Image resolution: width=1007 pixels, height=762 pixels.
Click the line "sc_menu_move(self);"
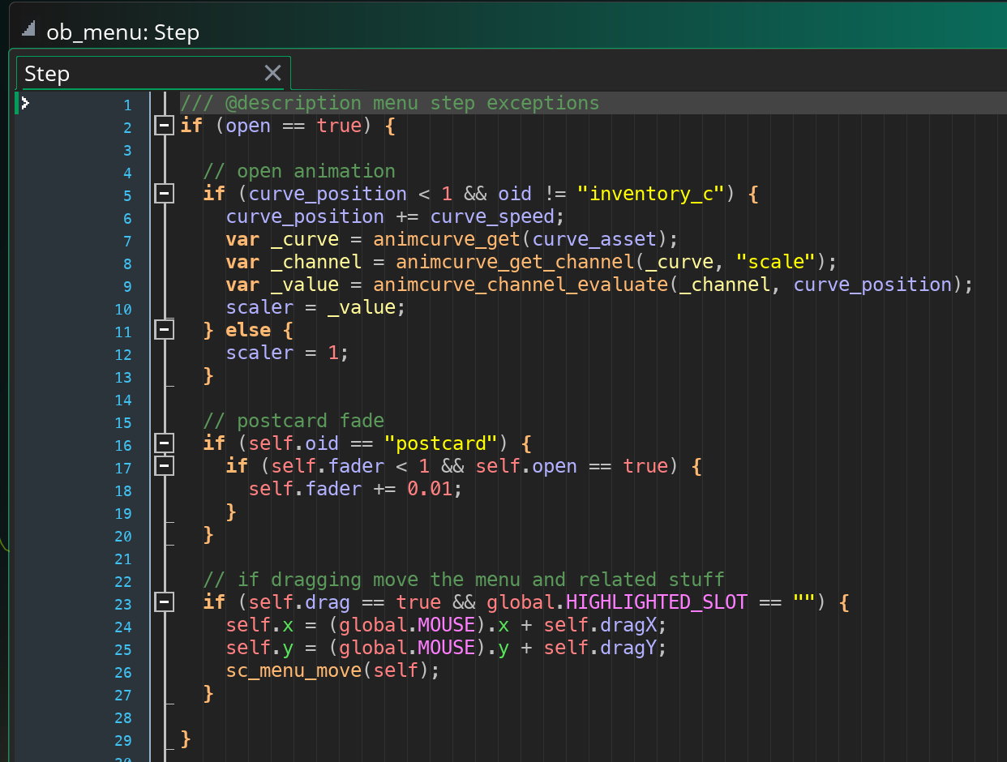332,670
